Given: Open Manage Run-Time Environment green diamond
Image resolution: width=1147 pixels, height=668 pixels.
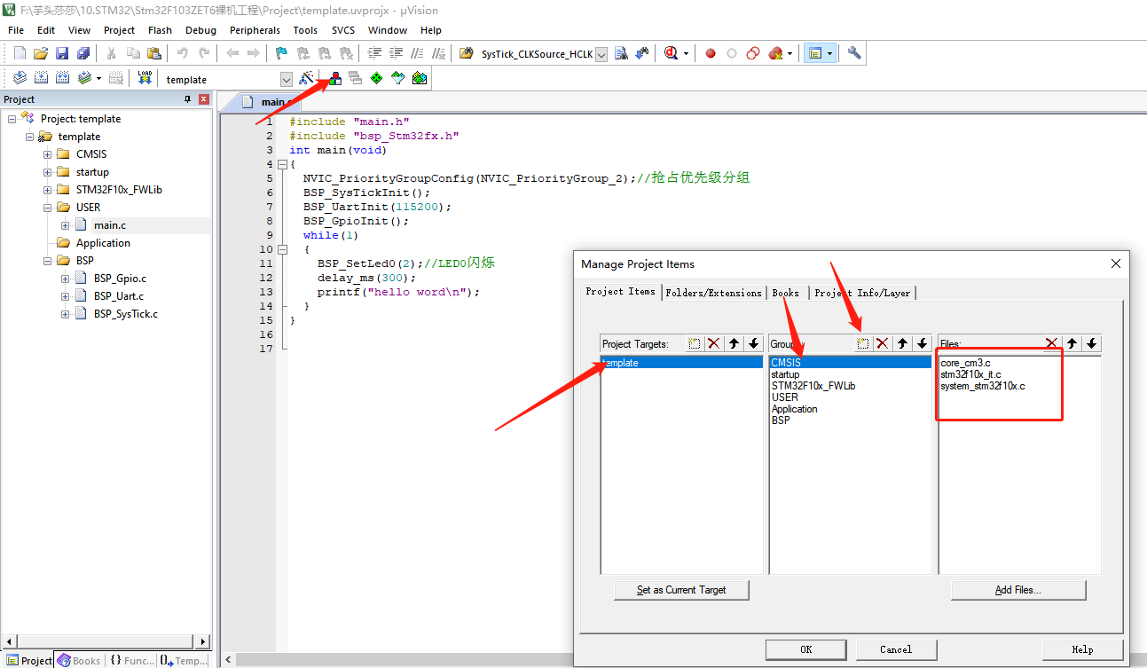Looking at the screenshot, I should point(377,78).
